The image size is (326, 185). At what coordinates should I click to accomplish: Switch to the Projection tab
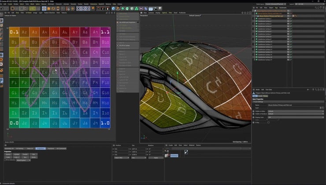[41, 148]
